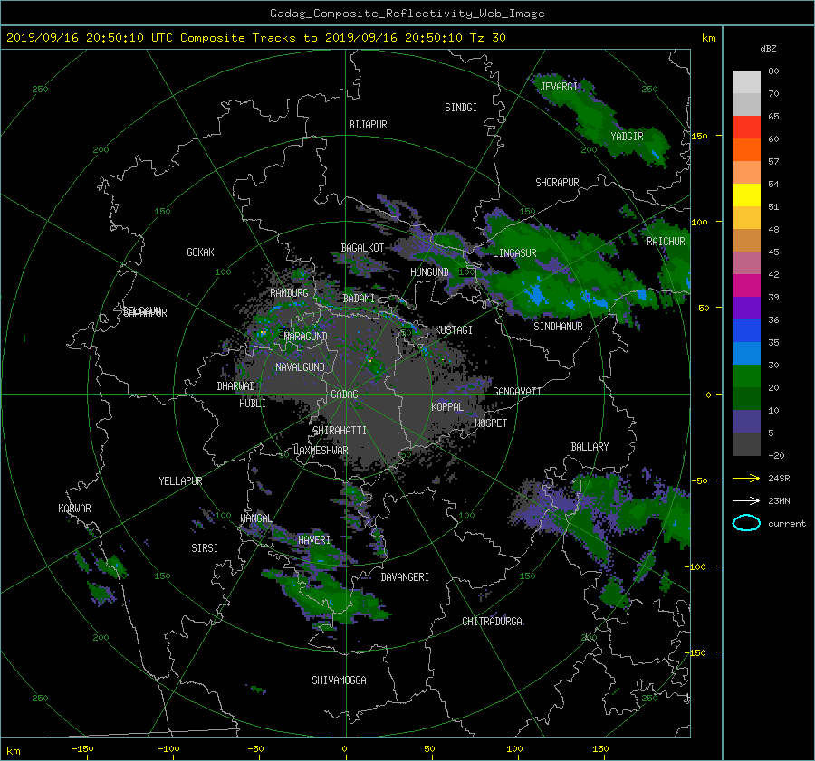The image size is (815, 761).
Task: Click the SIRSI city label
Action: point(205,548)
